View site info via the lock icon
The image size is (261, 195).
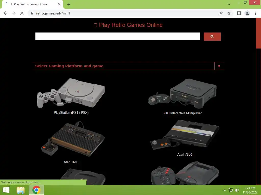coord(32,13)
